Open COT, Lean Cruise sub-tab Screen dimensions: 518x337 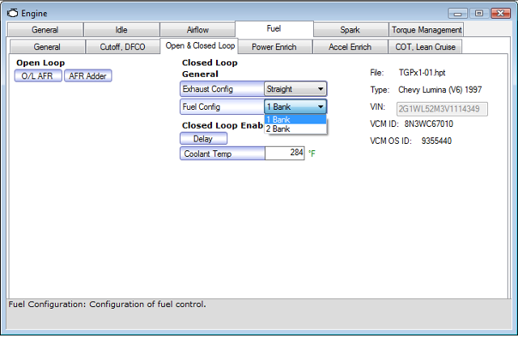(x=426, y=48)
